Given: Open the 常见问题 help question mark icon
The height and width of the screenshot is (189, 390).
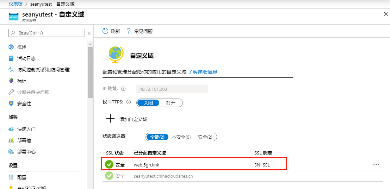Looking at the screenshot, I should pos(129,31).
